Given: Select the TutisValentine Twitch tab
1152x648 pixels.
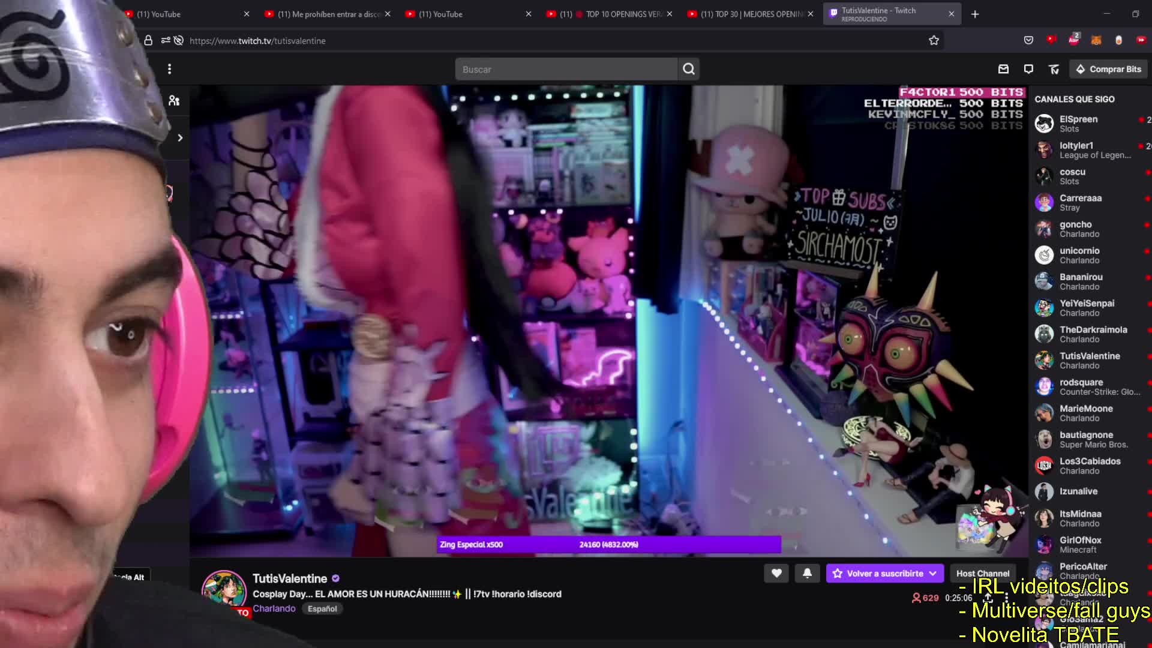Looking at the screenshot, I should click(892, 14).
